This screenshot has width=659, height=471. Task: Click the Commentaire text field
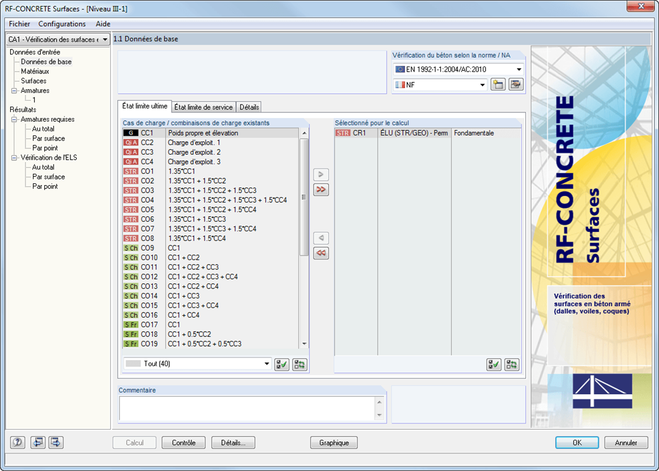pyautogui.click(x=246, y=408)
